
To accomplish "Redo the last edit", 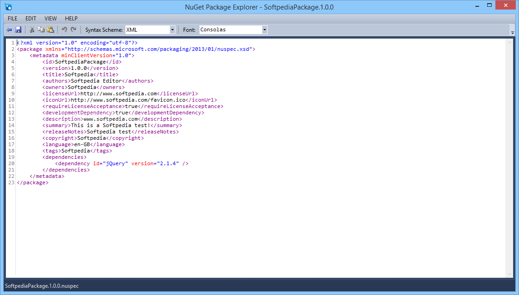I will click(x=74, y=30).
